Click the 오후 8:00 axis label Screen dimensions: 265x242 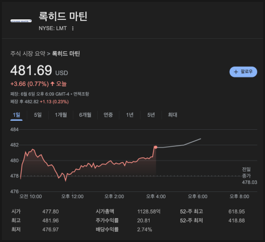coord(239,196)
